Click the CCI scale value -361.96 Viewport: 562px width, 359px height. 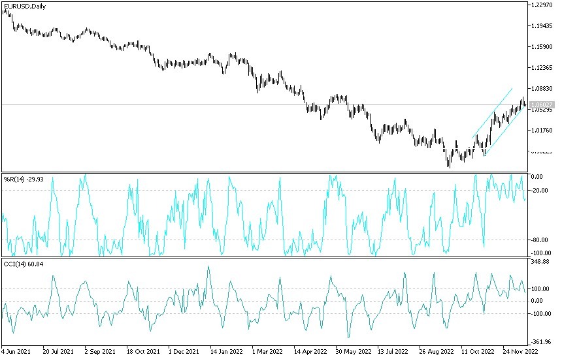point(541,342)
